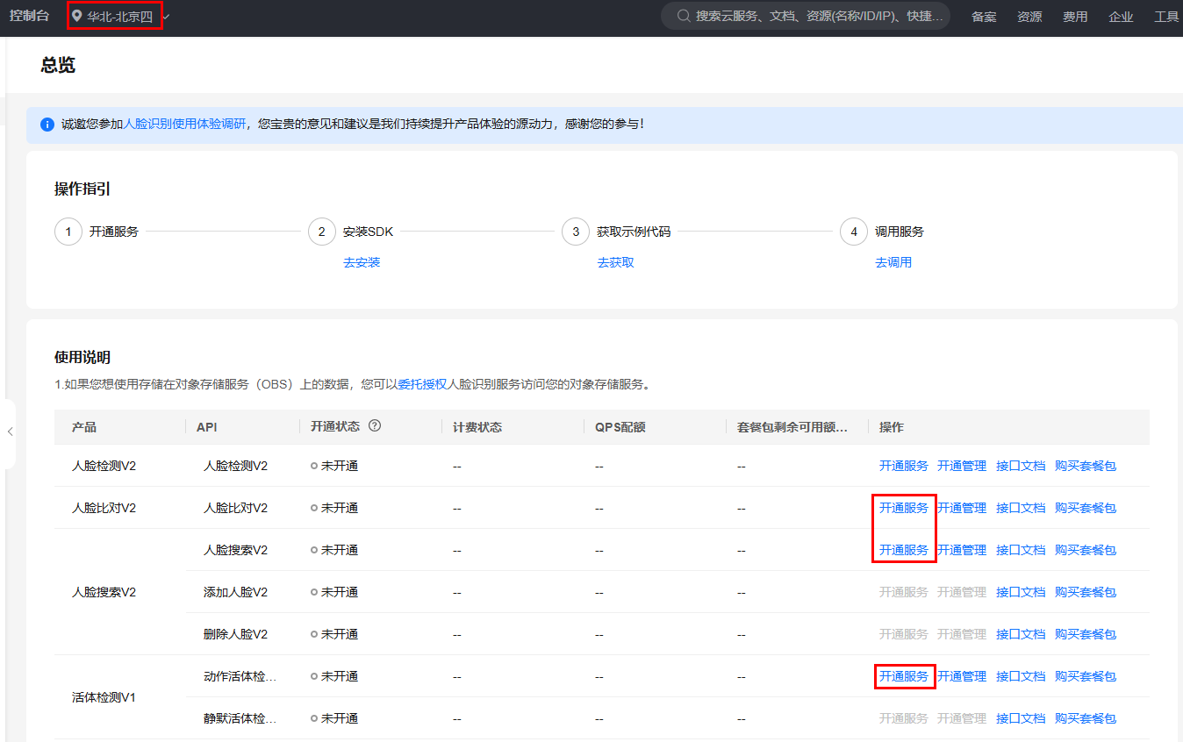Open the 费用 menu in top bar

point(1075,17)
